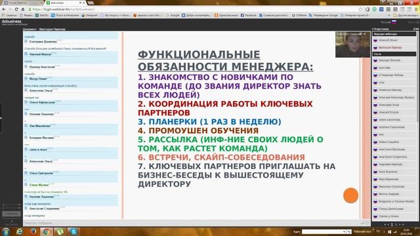The width and height of the screenshot is (420, 236).
Task: Collapse the Участники panel header
Action: tap(381, 29)
